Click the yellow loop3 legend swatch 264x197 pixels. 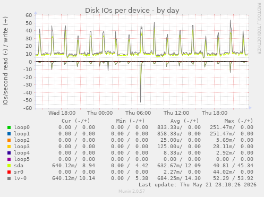(9, 147)
